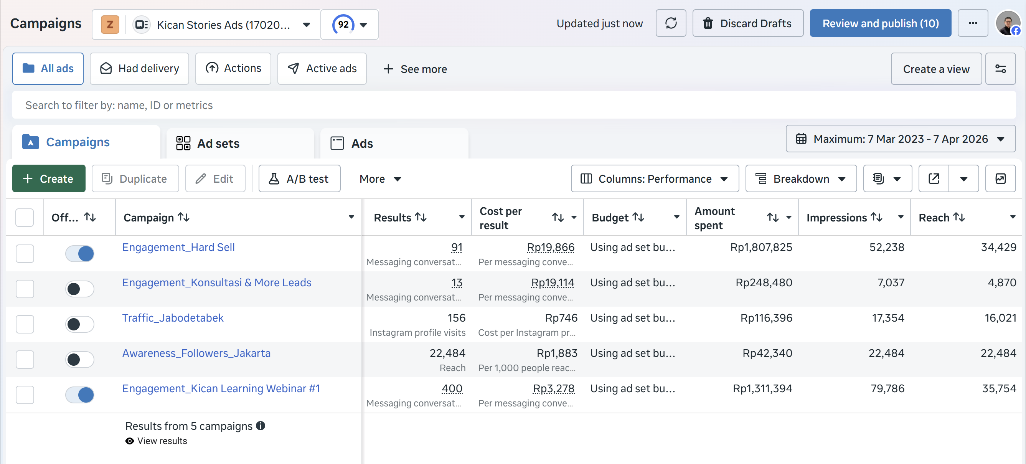Click the export/share table icon
Screen dimensions: 1026x464
tap(934, 179)
